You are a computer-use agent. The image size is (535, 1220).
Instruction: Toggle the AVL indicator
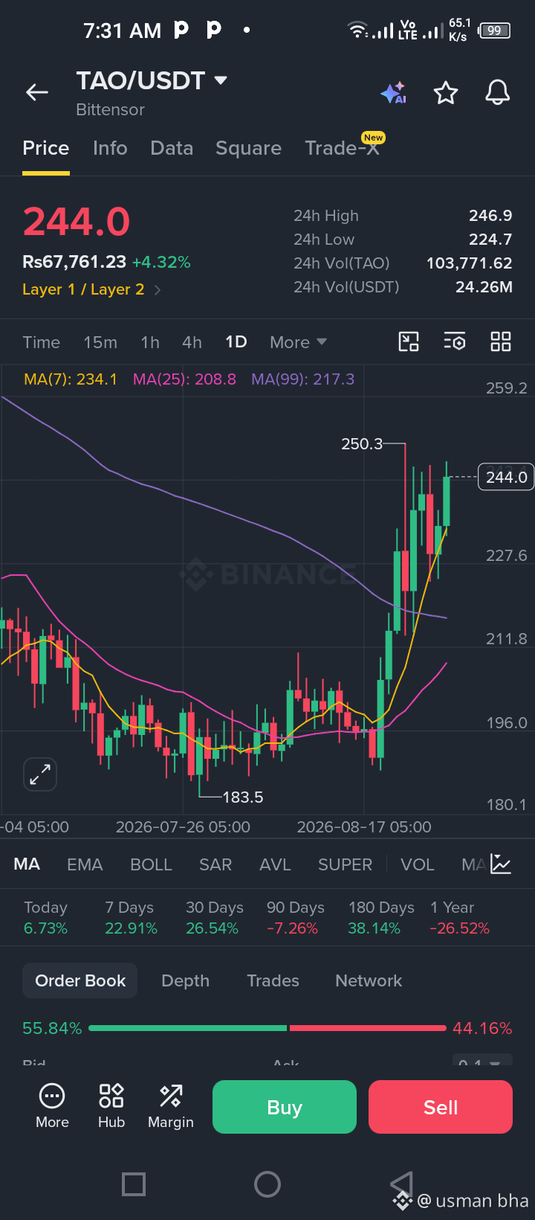click(x=275, y=864)
